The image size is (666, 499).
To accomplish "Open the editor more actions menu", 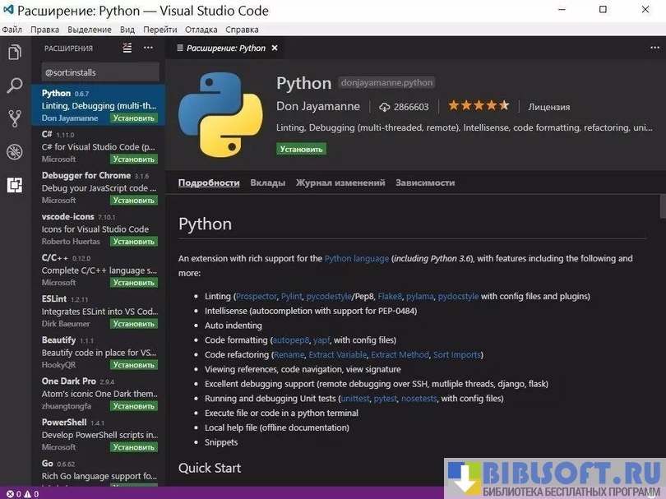I will [x=649, y=48].
